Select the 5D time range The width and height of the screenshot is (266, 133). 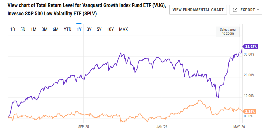[x=23, y=30]
